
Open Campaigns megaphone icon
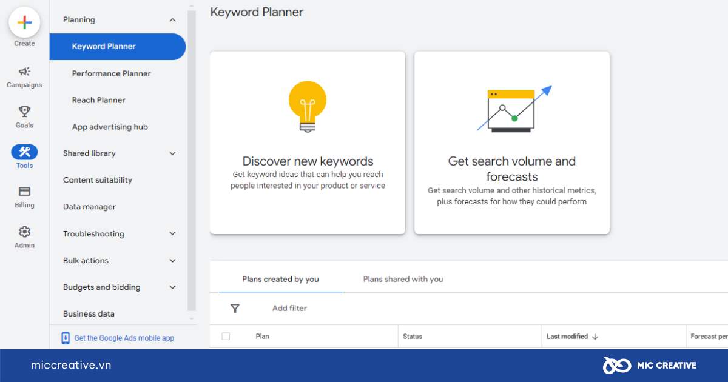click(24, 72)
